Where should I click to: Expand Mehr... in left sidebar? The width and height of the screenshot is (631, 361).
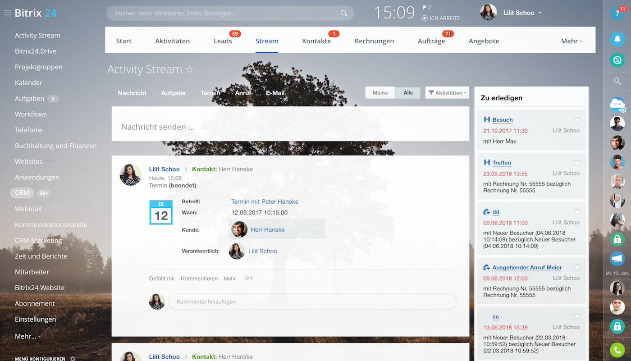pyautogui.click(x=27, y=336)
